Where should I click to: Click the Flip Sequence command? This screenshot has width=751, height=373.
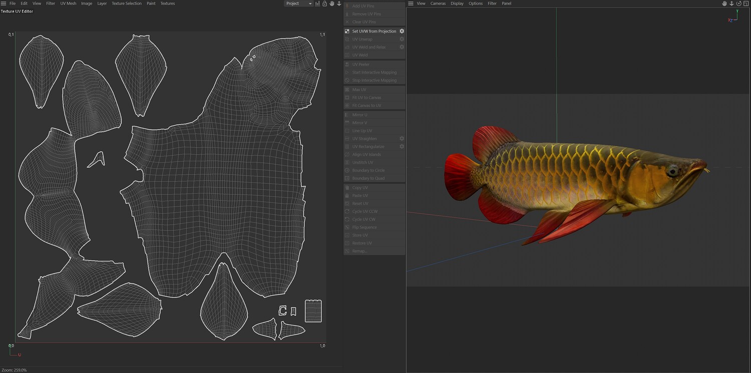coord(374,227)
